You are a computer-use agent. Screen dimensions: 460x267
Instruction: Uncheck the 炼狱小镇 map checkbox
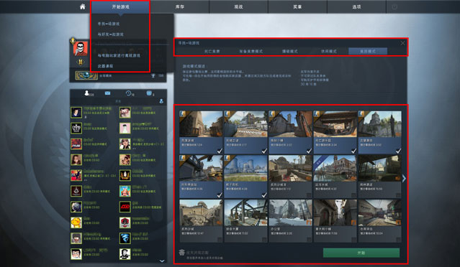[309, 151]
